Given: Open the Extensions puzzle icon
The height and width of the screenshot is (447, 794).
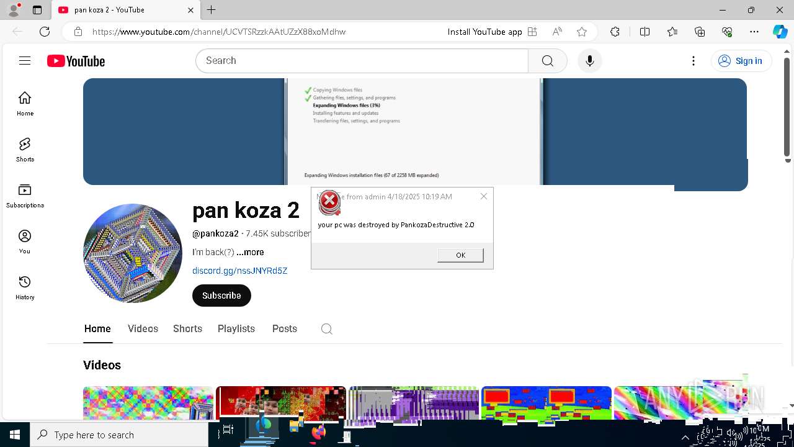Looking at the screenshot, I should (x=615, y=32).
